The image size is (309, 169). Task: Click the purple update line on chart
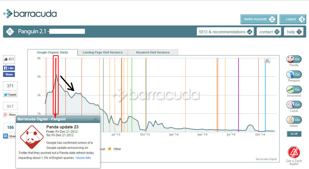coord(239,95)
